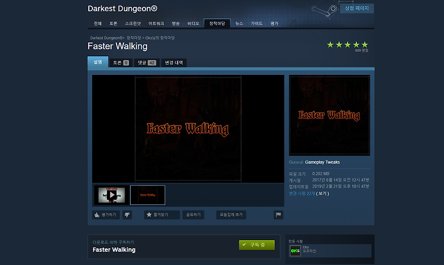Image resolution: width=444 pixels, height=265 pixels.
Task: Click the flag report icon
Action: pyautogui.click(x=278, y=215)
